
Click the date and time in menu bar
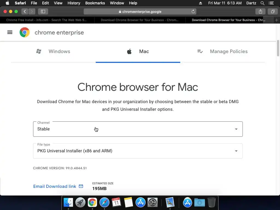[x=225, y=3]
